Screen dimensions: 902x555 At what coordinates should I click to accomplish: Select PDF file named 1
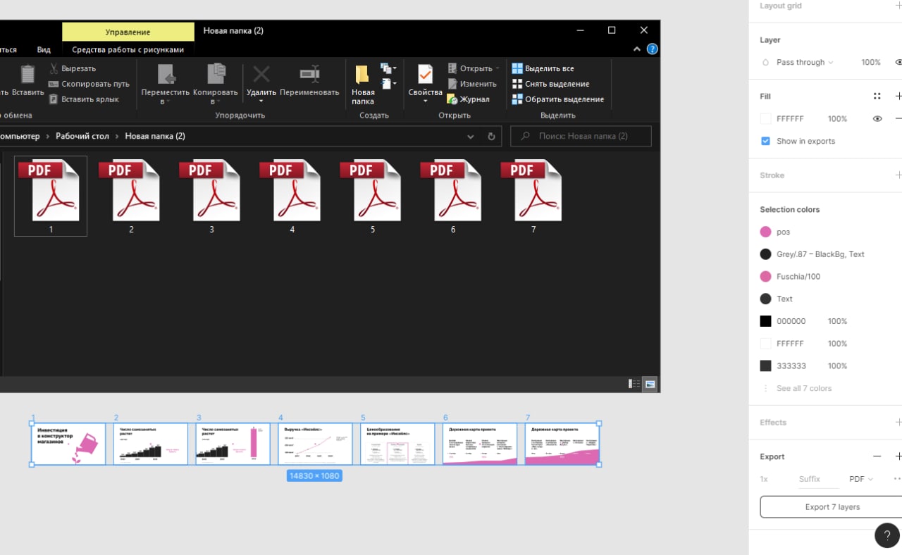51,196
